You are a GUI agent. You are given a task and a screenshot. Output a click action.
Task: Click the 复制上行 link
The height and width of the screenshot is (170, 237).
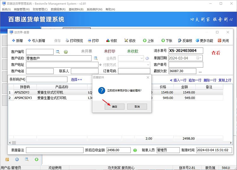pyautogui.click(x=225, y=80)
